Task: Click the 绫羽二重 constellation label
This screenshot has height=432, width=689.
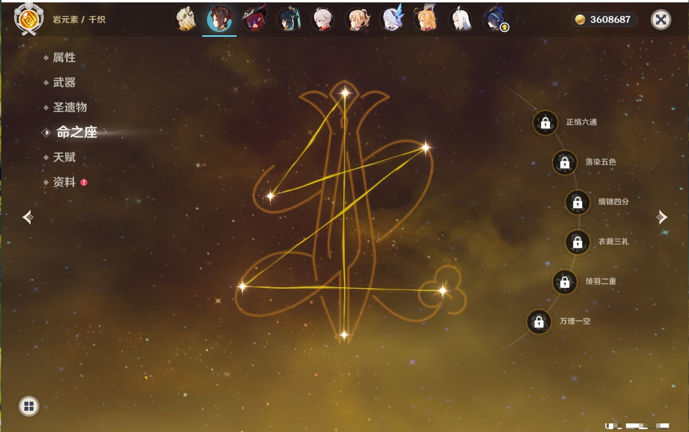Action: pyautogui.click(x=601, y=281)
